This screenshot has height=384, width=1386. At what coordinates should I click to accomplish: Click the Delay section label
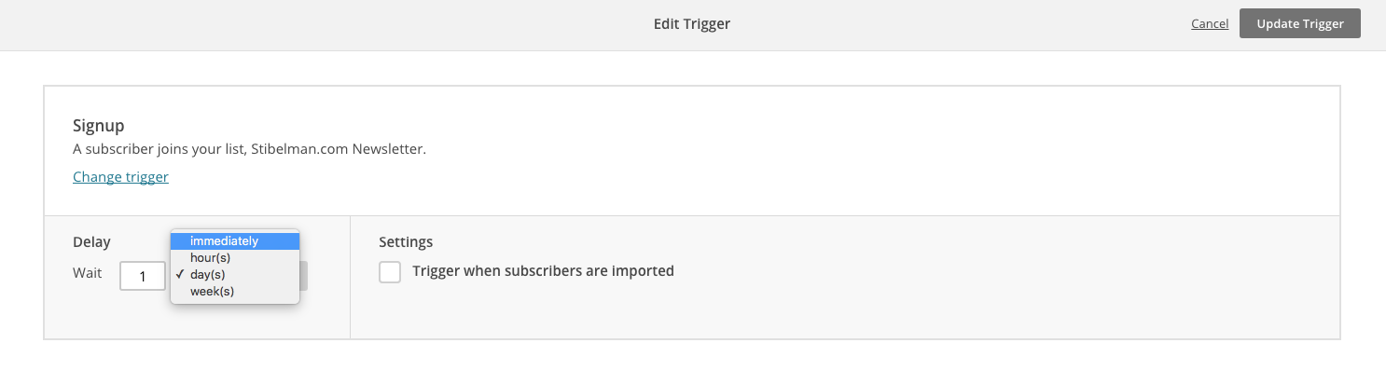point(91,242)
